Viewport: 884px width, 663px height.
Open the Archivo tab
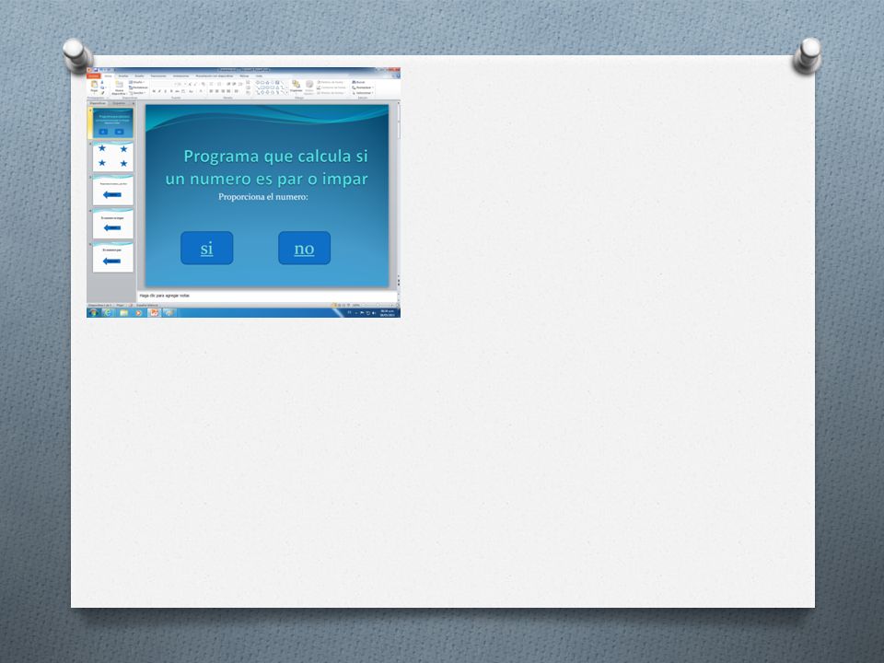point(94,76)
